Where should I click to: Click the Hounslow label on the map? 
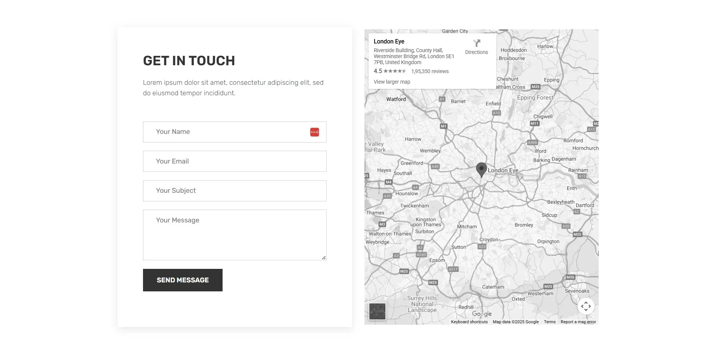[406, 193]
